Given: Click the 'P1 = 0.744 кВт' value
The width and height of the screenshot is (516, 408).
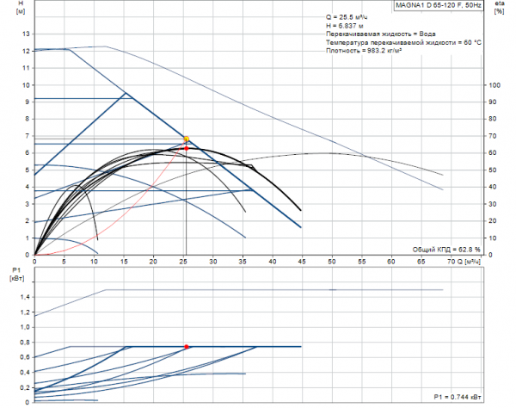Looking at the screenshot, I should click(458, 397).
